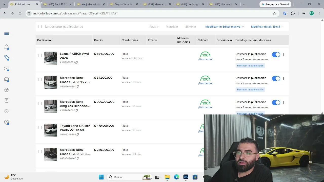The image size is (324, 182).
Task: Open the settings gear sidebar icon
Action: point(7,122)
